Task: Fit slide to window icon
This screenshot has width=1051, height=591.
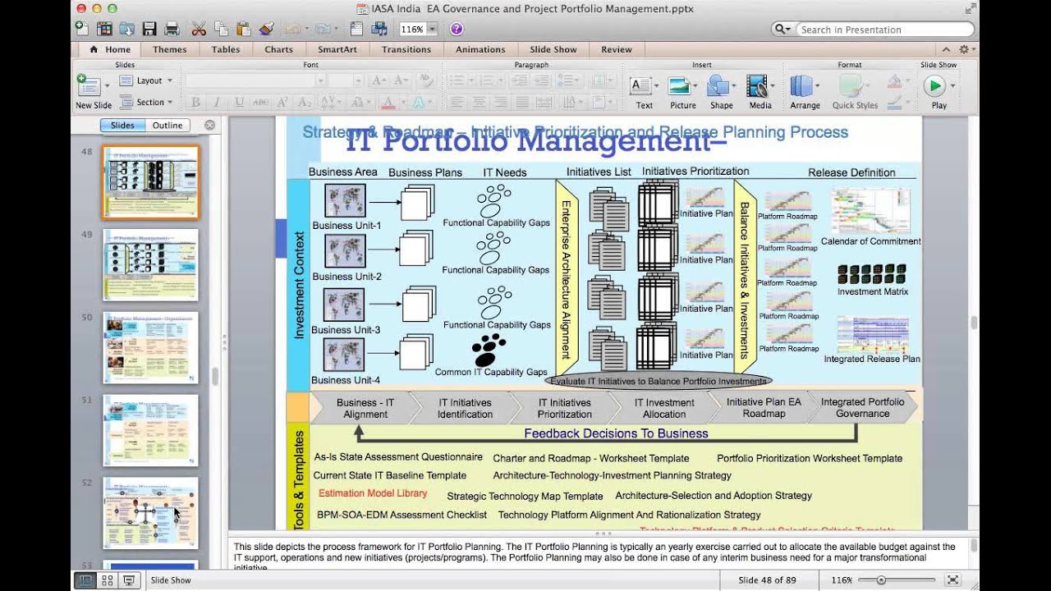Action: click(952, 580)
